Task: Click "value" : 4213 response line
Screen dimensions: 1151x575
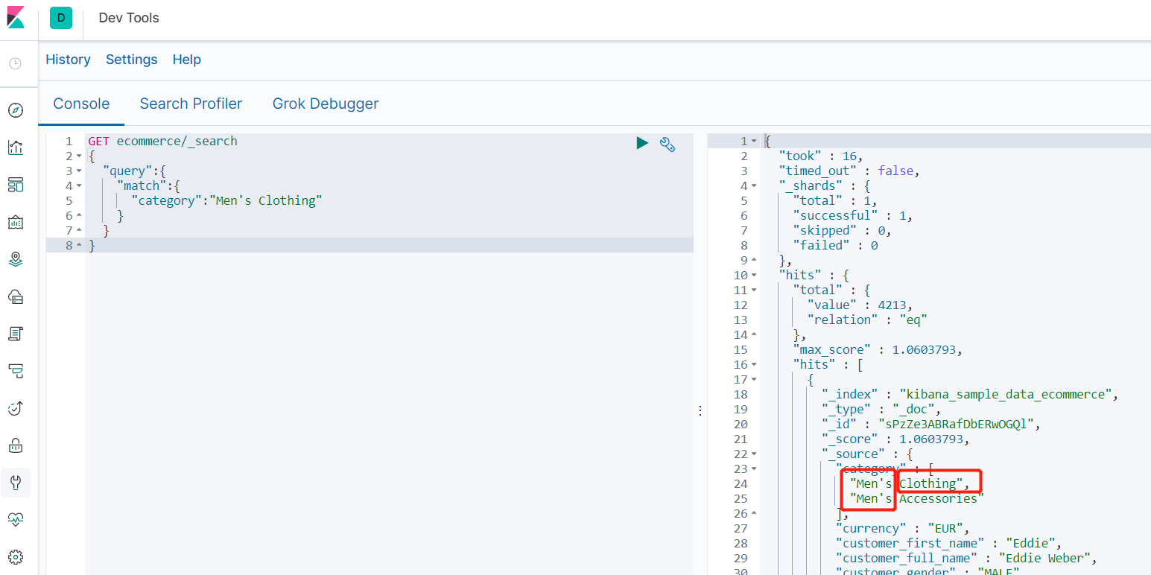Action: (860, 305)
